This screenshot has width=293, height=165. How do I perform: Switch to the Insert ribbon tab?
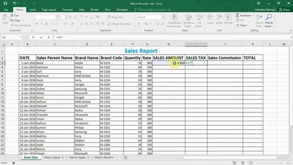pyautogui.click(x=33, y=10)
